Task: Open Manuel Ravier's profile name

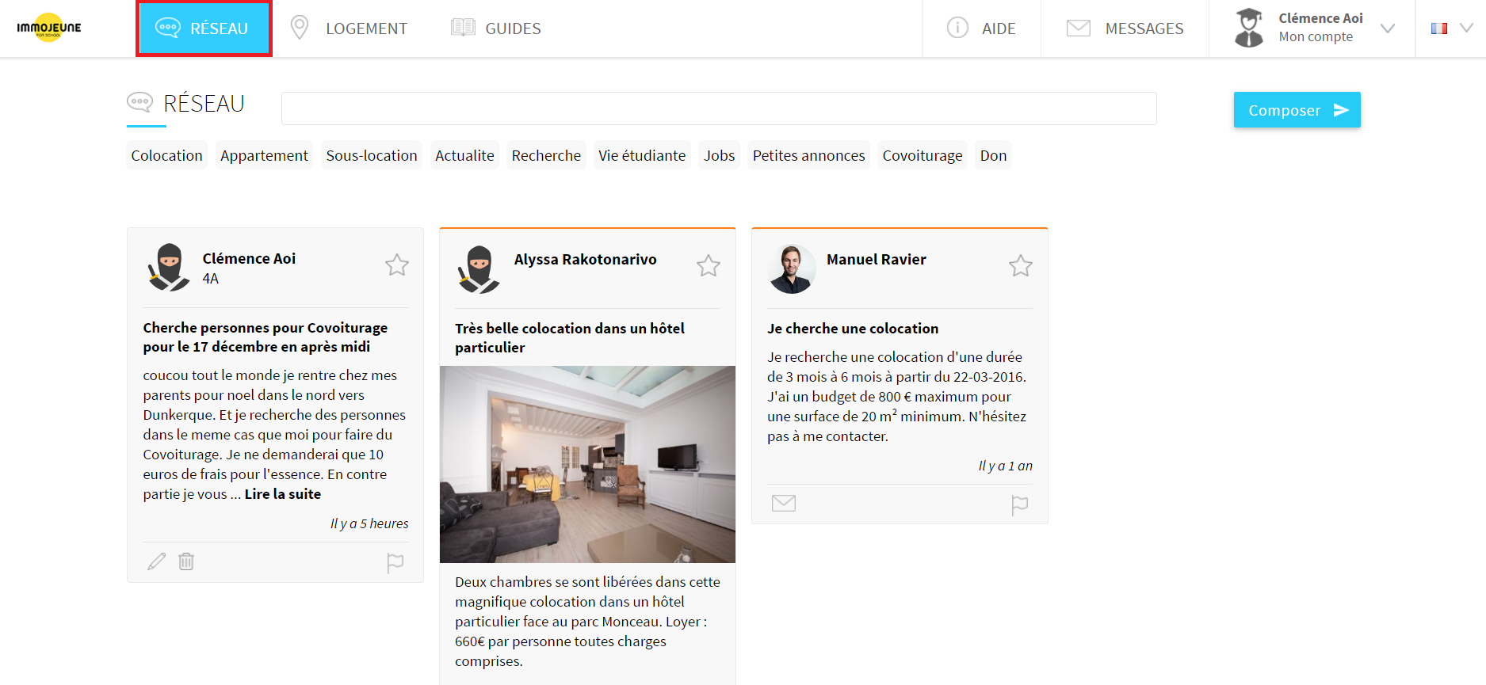Action: pos(876,260)
